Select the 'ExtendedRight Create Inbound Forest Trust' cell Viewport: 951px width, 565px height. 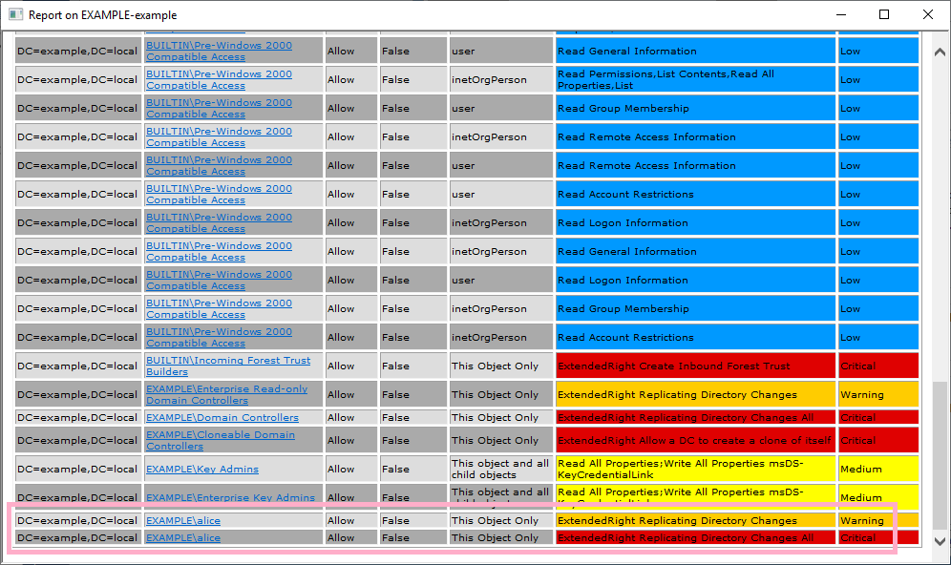(x=696, y=366)
